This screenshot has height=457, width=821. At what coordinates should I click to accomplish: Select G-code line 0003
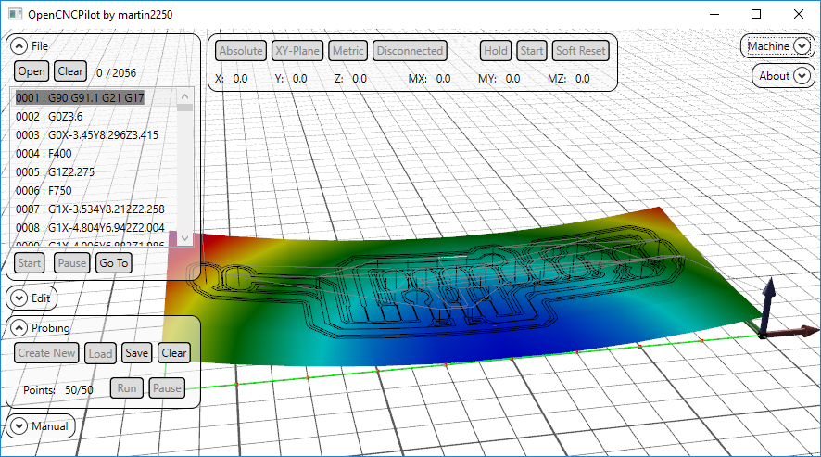[x=87, y=135]
